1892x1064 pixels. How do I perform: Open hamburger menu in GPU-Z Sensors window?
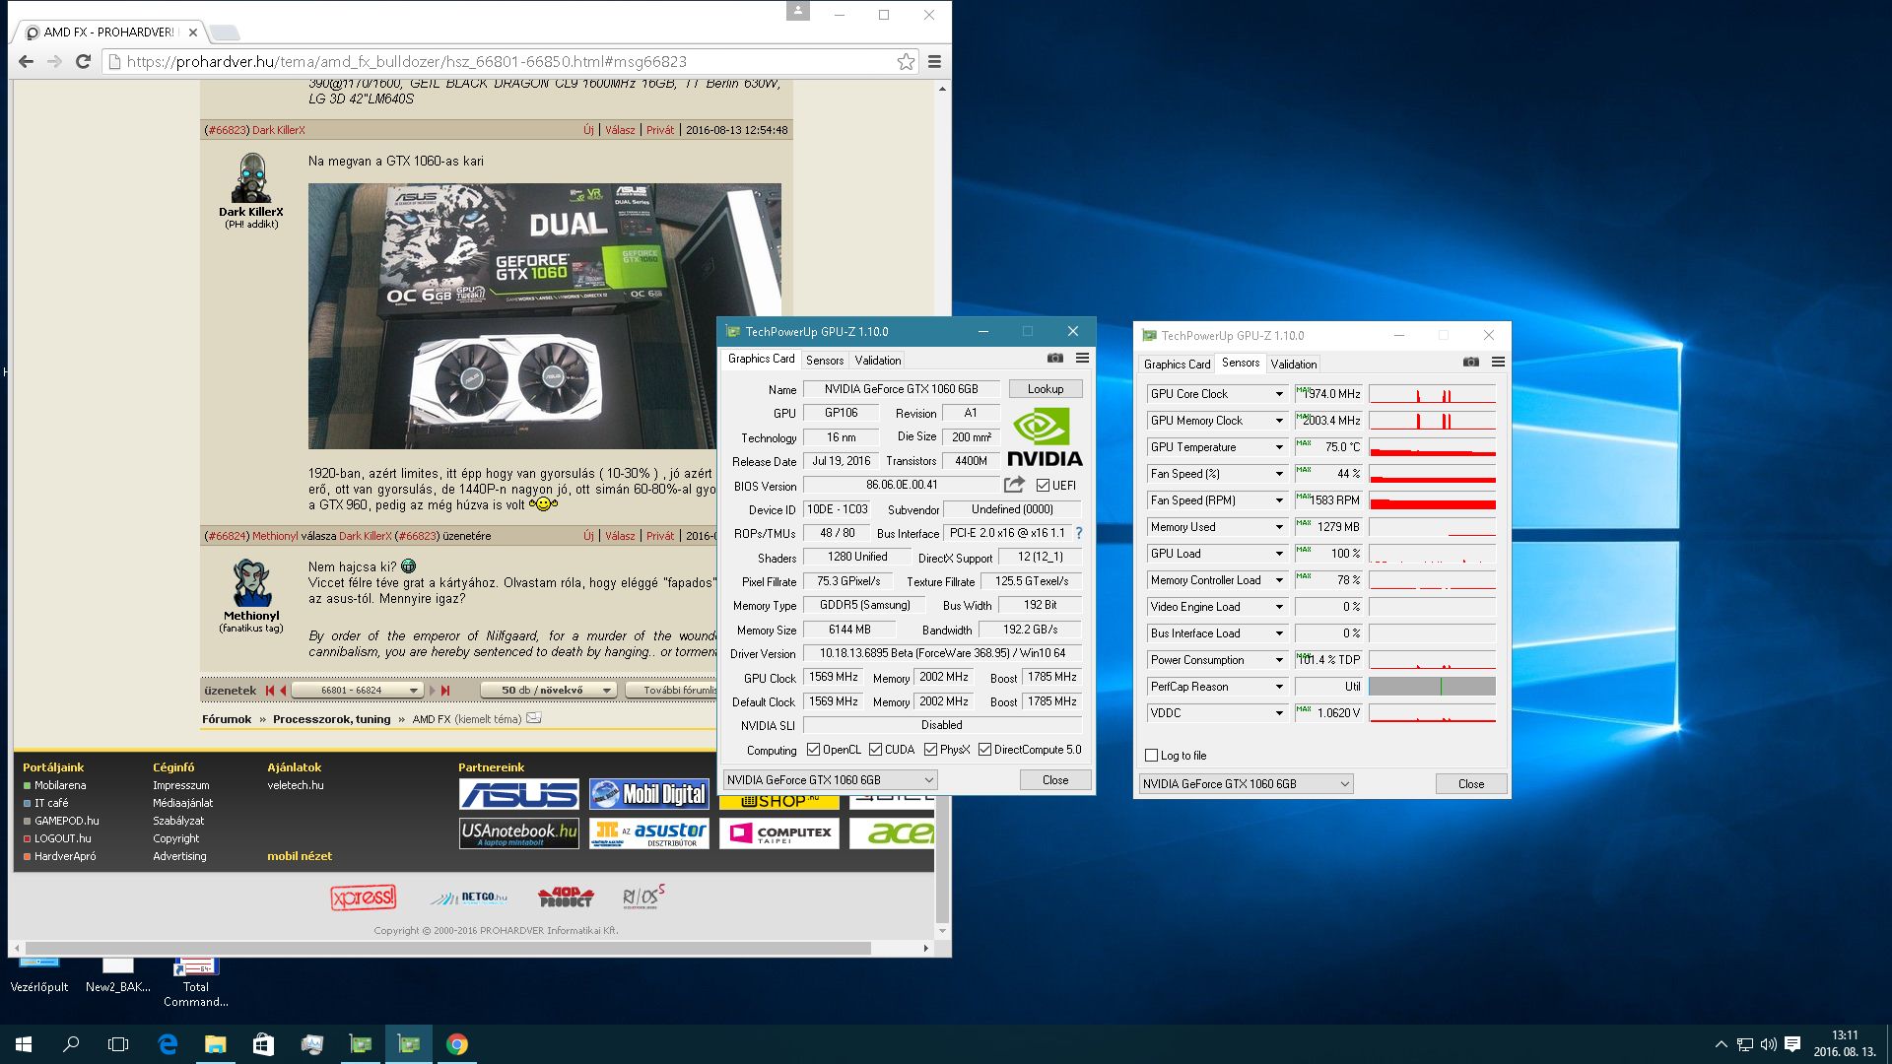coord(1498,363)
